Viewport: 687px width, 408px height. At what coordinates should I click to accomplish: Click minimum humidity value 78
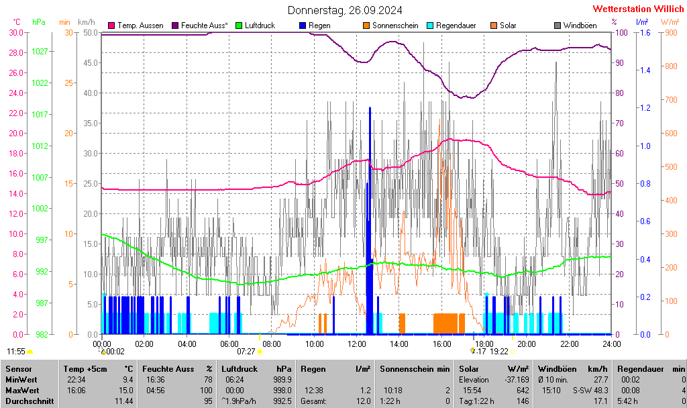(x=208, y=380)
